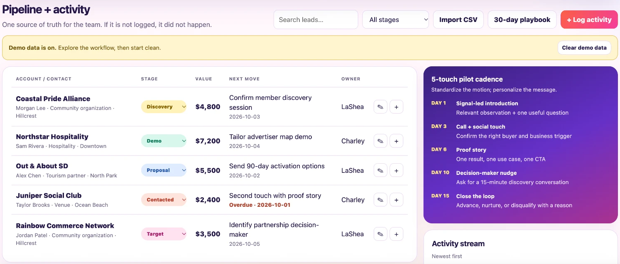Add activity for Northstar Hospitality
The height and width of the screenshot is (264, 620).
pos(396,141)
